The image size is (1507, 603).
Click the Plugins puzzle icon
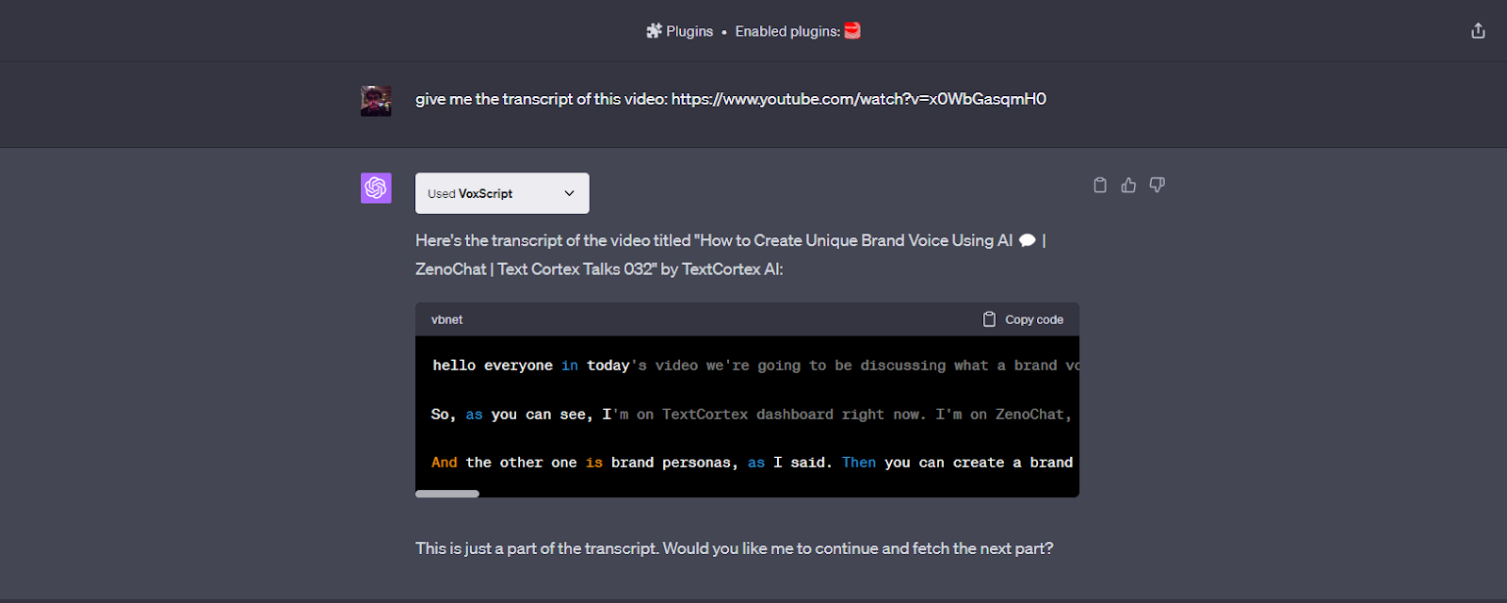[x=654, y=31]
